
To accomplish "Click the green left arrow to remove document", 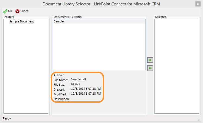I will pos(150,68).
